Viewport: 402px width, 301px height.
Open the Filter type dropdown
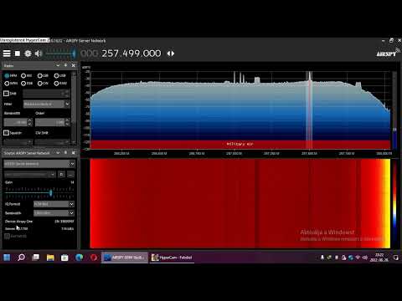(x=47, y=104)
